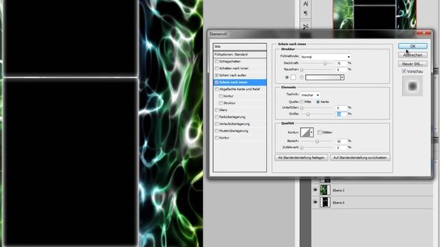Open Fülloptionen: Standard entry
Image resolution: width=440 pixels, height=247 pixels.
click(x=240, y=54)
